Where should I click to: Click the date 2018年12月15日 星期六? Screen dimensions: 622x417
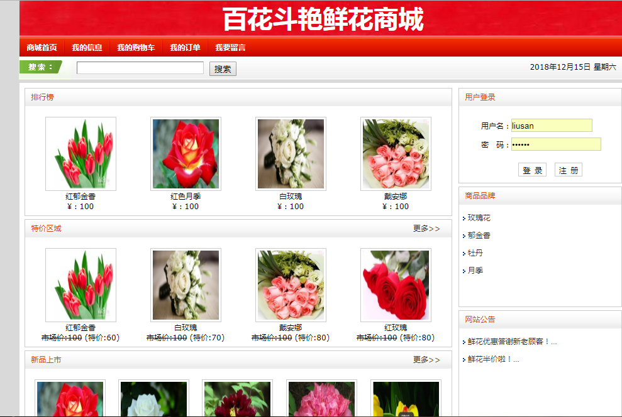(x=573, y=67)
